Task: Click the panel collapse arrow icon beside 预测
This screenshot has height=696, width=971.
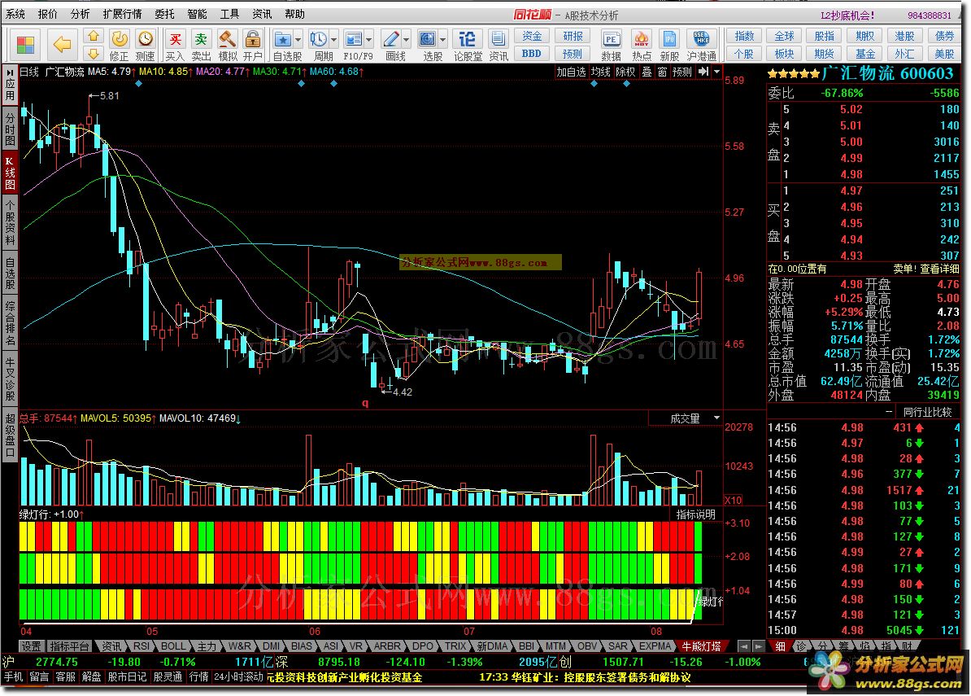Action: (703, 72)
